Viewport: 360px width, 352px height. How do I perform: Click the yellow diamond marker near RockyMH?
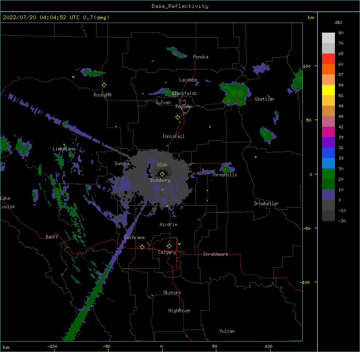(x=104, y=85)
